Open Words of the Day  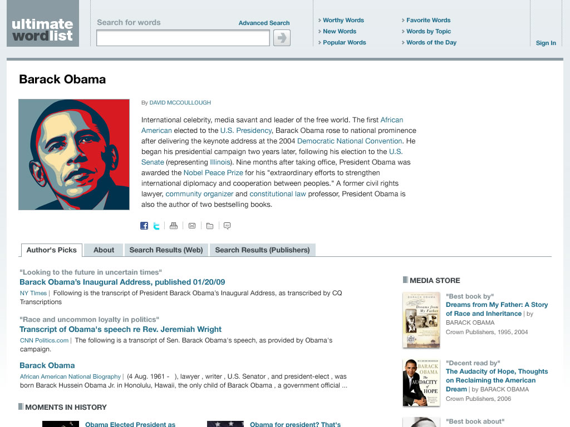(431, 42)
